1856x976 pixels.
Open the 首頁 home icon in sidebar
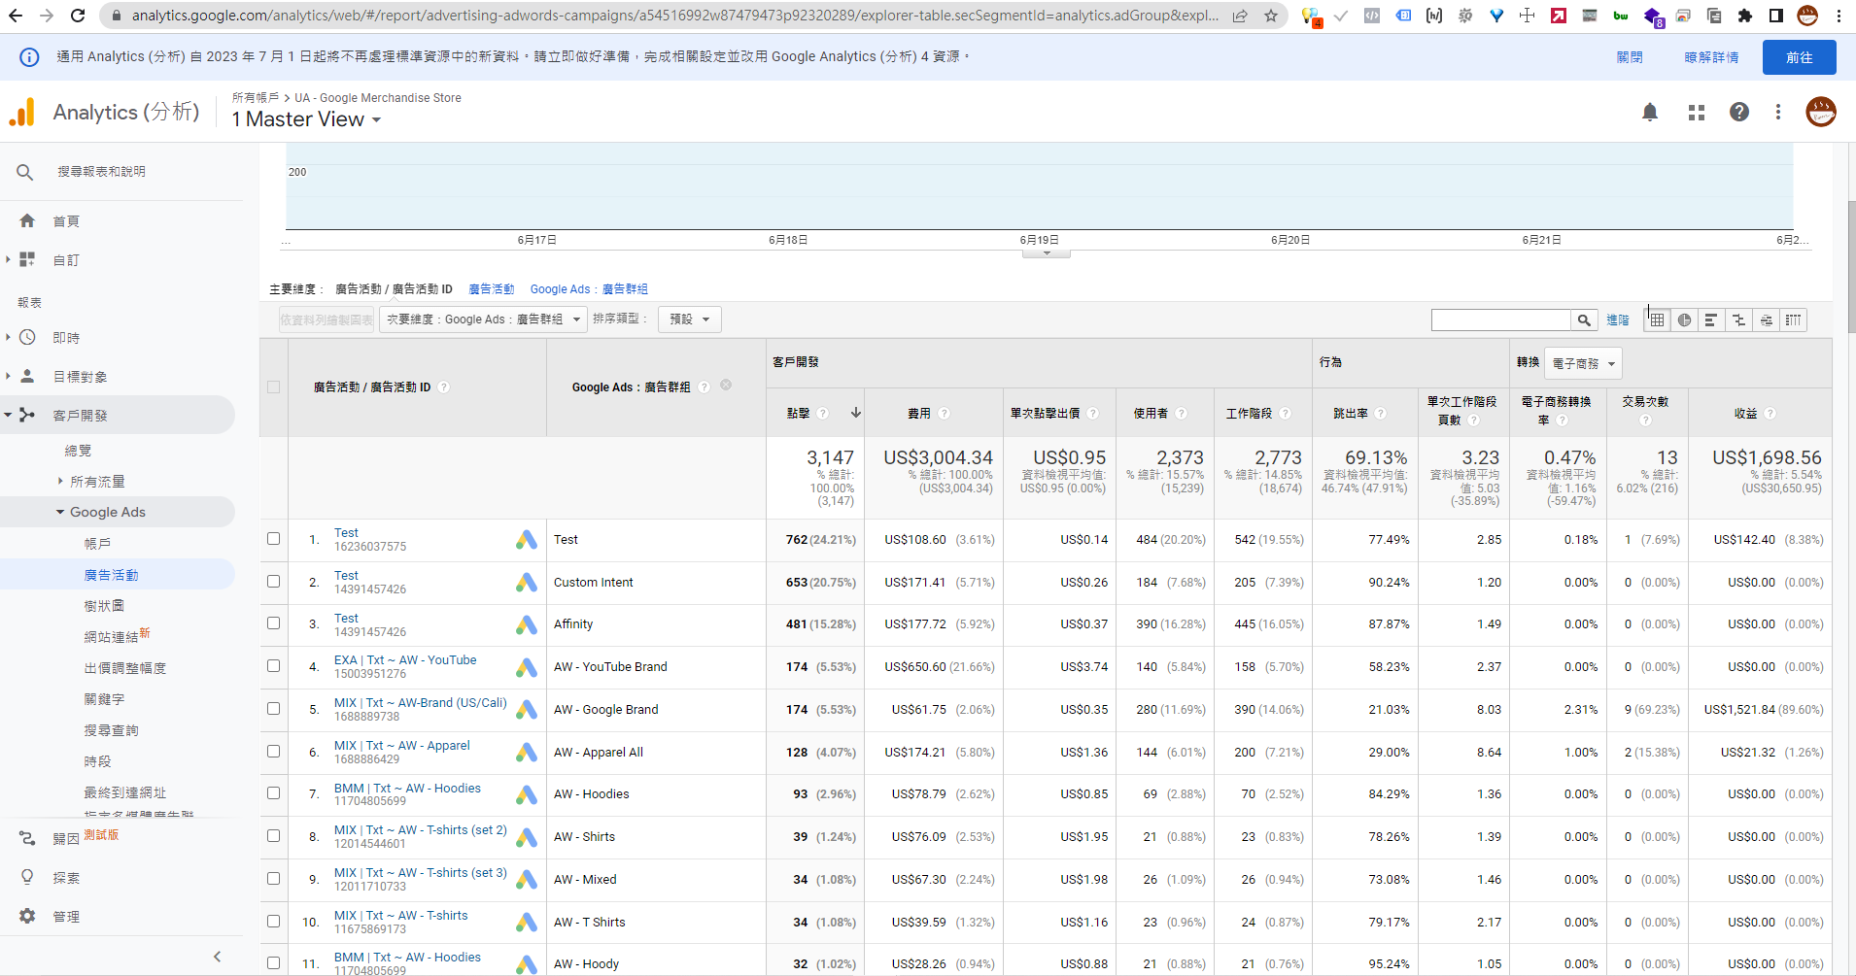(27, 221)
